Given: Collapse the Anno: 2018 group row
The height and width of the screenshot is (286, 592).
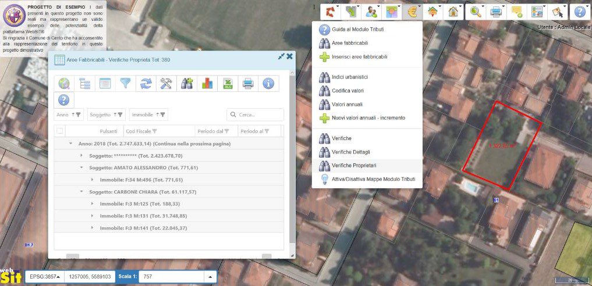Looking at the screenshot, I should click(70, 144).
